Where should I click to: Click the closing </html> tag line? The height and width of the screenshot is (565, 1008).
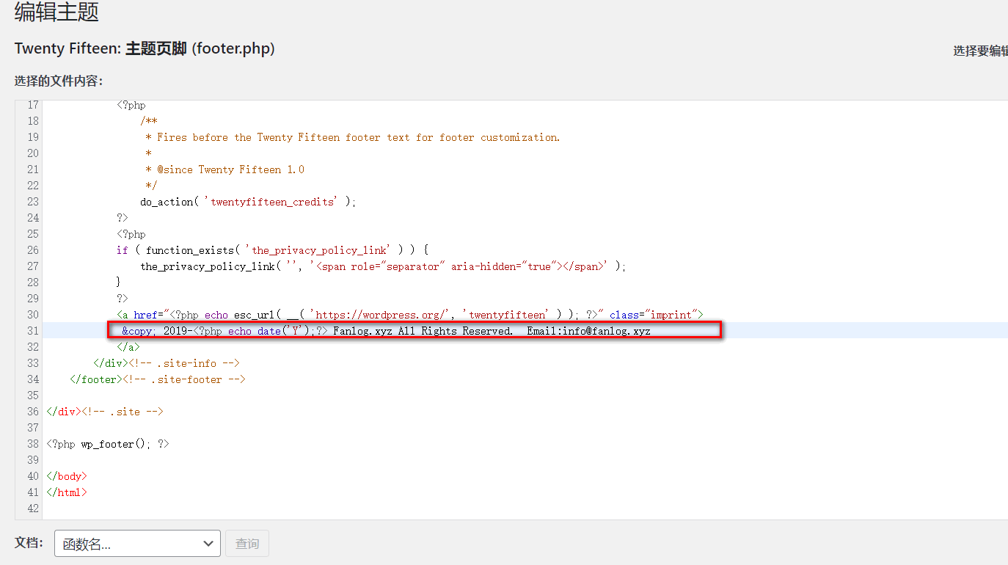pos(67,492)
